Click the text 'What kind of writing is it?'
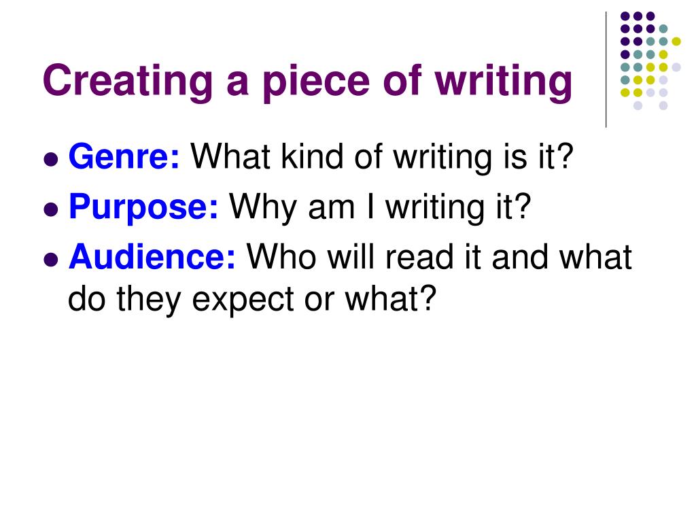The image size is (696, 522). [x=382, y=158]
